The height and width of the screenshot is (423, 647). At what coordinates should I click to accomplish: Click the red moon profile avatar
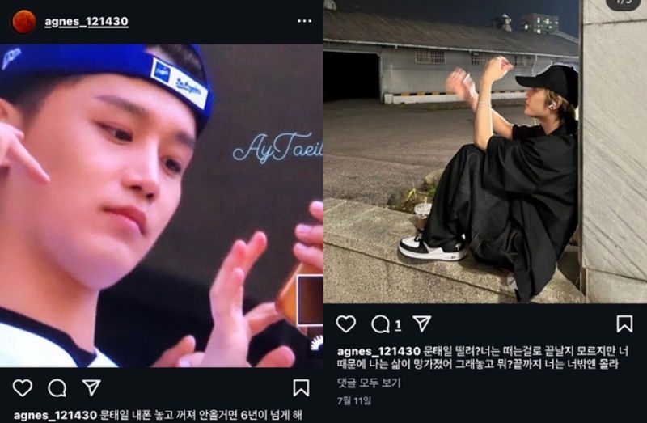[24, 21]
